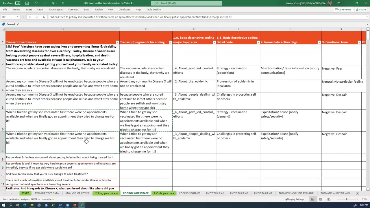Save the workbook with the floppy icon
370x208 pixels.
(27, 3)
